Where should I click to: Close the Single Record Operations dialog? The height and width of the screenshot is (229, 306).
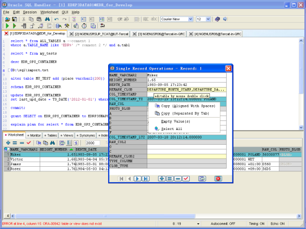pos(228,68)
